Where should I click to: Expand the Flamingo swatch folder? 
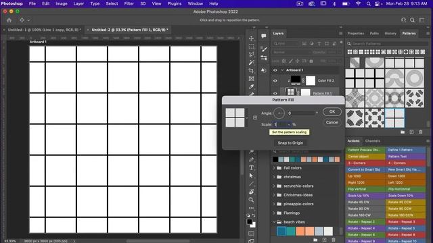click(274, 213)
